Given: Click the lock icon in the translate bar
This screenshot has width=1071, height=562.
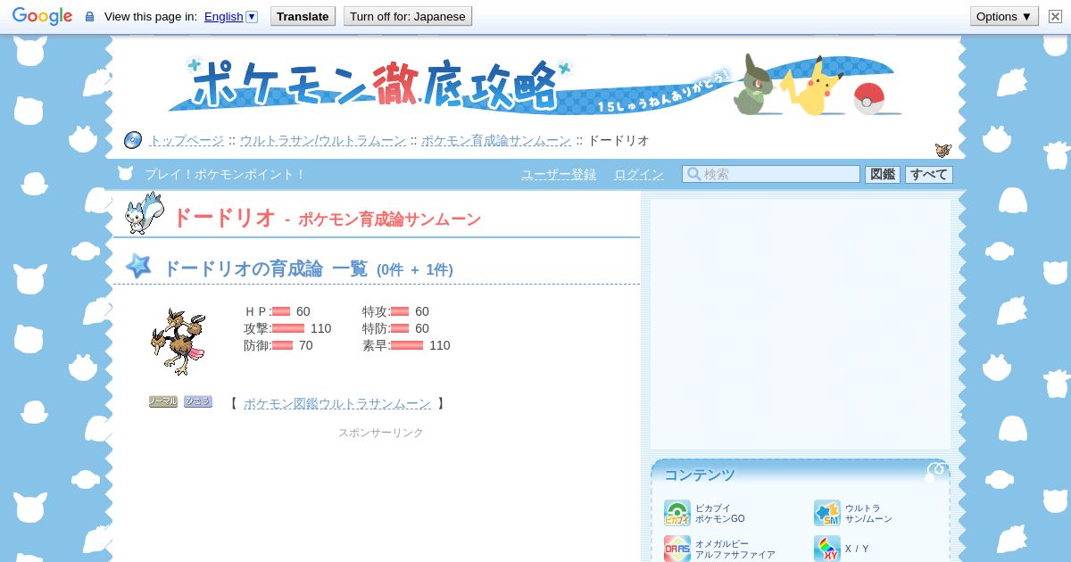Looking at the screenshot, I should coord(89,17).
